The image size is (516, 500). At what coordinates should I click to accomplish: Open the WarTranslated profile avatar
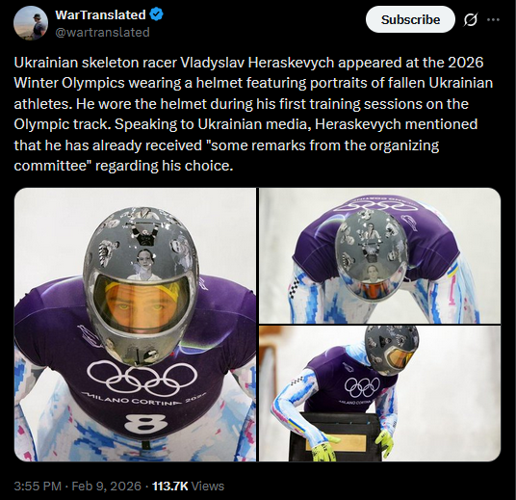tap(31, 23)
